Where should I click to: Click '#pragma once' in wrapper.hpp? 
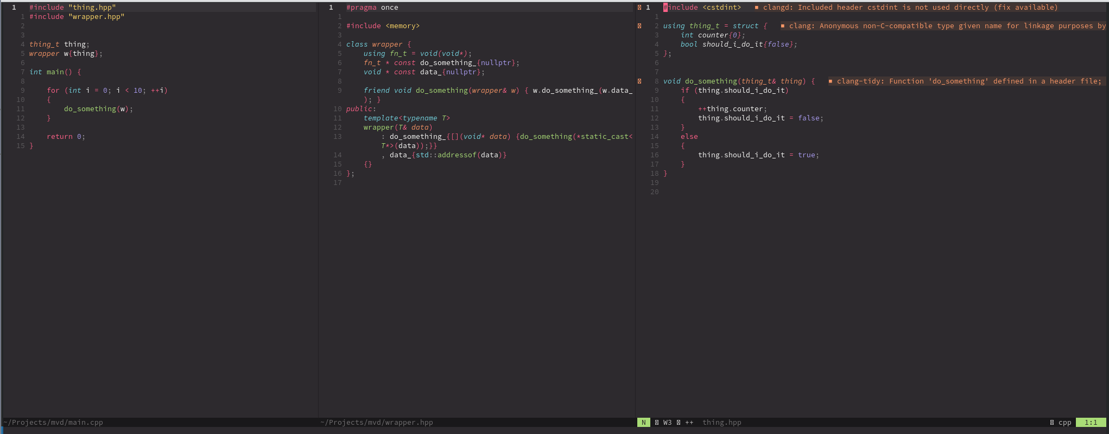[372, 8]
